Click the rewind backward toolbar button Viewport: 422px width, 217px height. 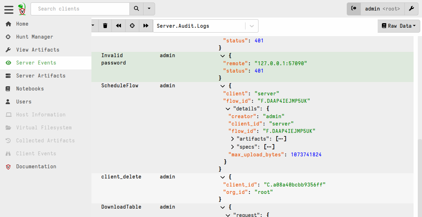coord(119,26)
